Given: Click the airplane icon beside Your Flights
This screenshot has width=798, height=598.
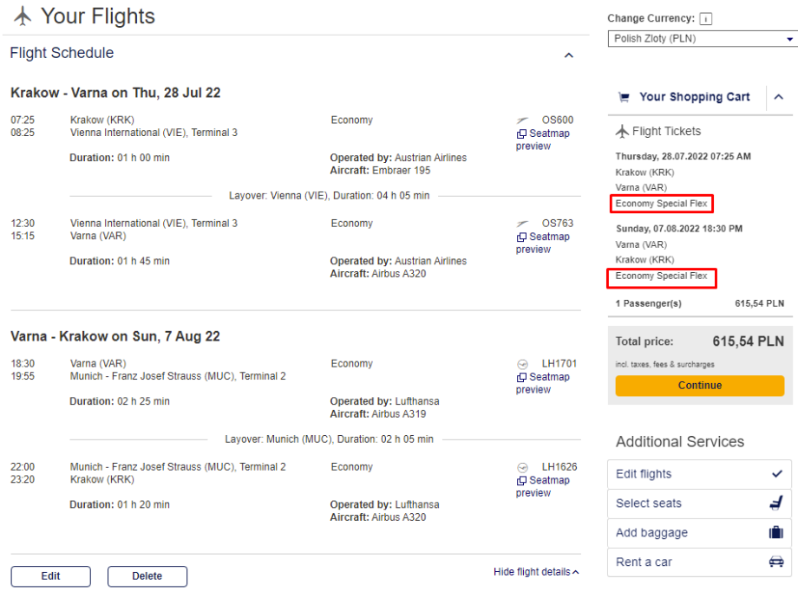Looking at the screenshot, I should pyautogui.click(x=23, y=16).
